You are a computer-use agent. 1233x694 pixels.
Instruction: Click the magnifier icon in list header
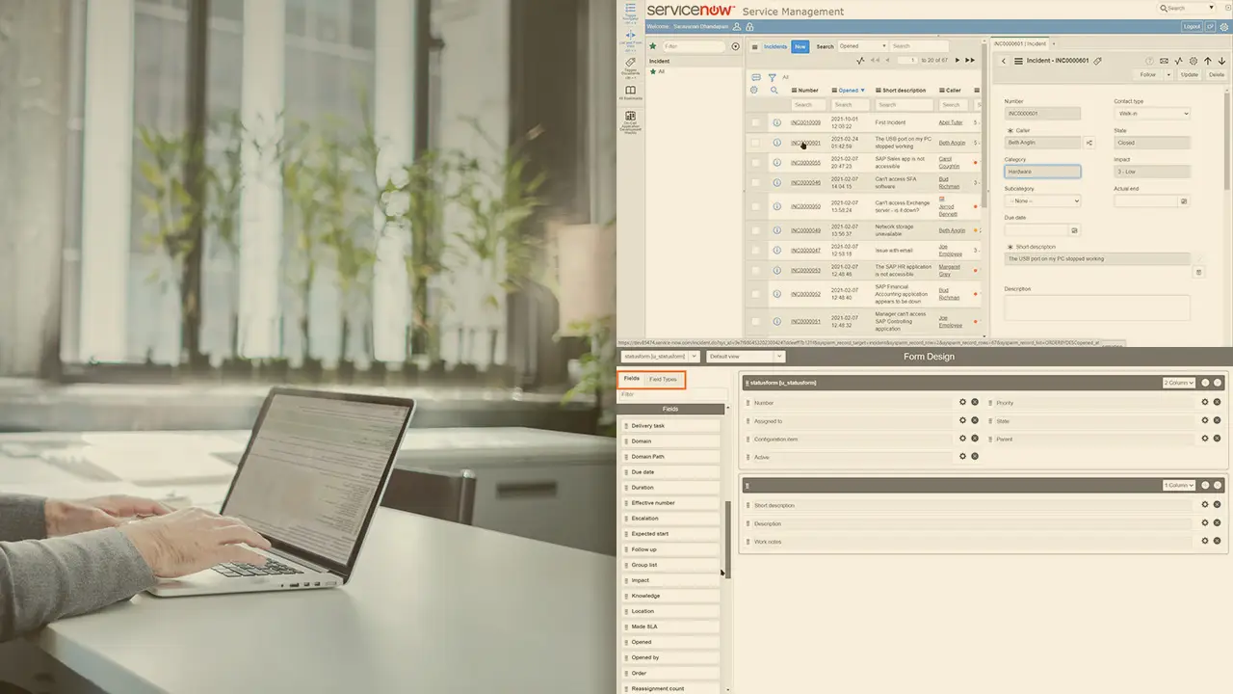point(774,91)
